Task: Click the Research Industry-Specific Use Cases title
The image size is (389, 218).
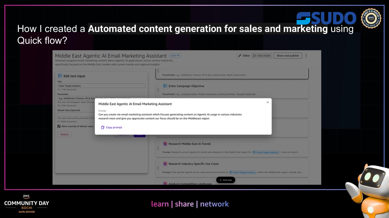Action: [194, 164]
